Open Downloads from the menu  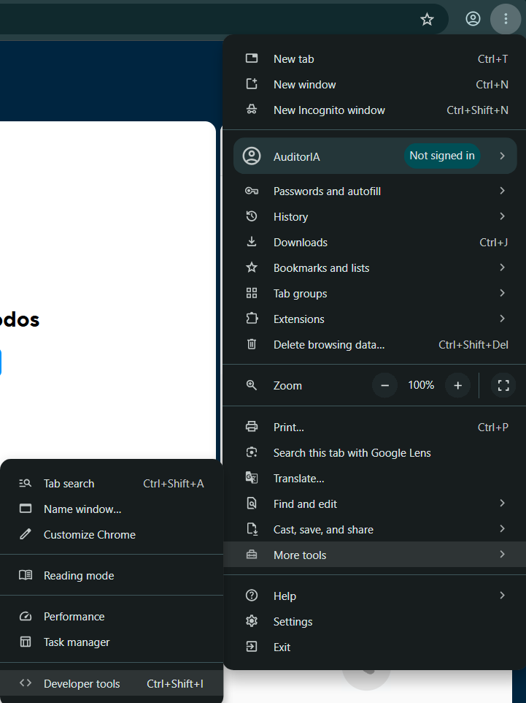point(375,242)
